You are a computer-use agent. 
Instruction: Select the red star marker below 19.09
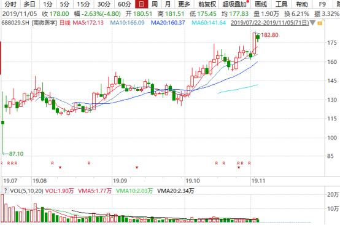[137, 167]
